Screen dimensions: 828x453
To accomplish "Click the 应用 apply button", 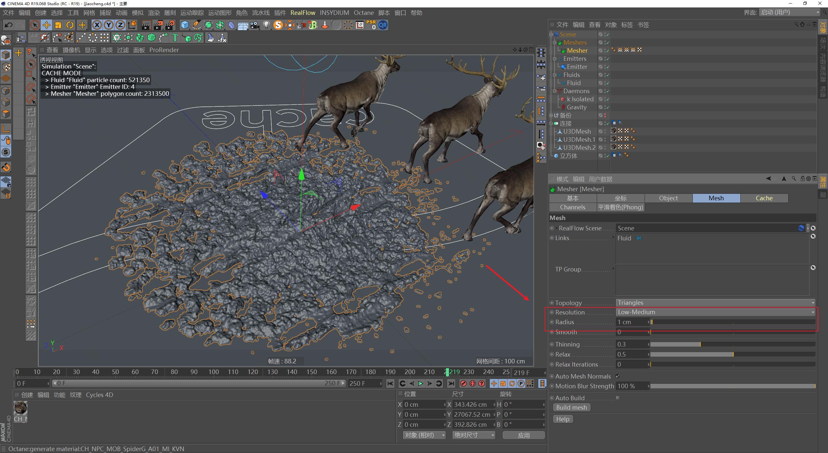I will tap(523, 435).
